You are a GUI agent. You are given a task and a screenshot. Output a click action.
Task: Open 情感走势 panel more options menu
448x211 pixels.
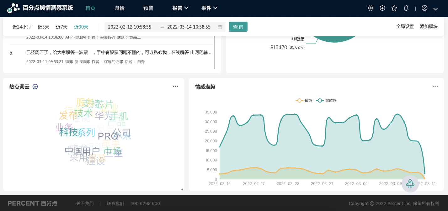pos(435,86)
